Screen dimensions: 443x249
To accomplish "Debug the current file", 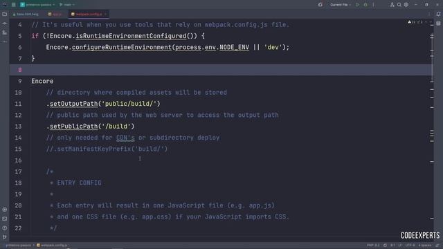I will pyautogui.click(x=365, y=5).
